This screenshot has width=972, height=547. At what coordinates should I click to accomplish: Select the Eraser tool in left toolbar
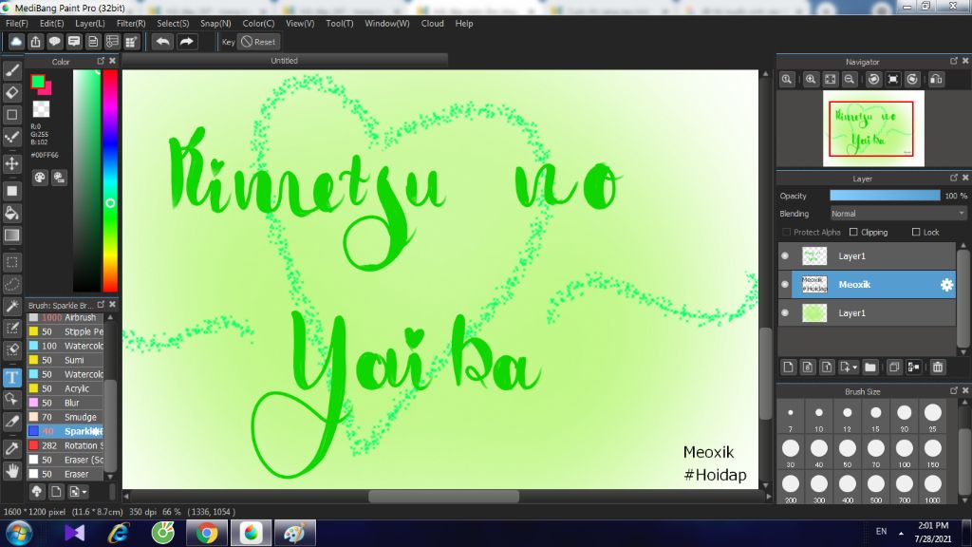point(11,92)
